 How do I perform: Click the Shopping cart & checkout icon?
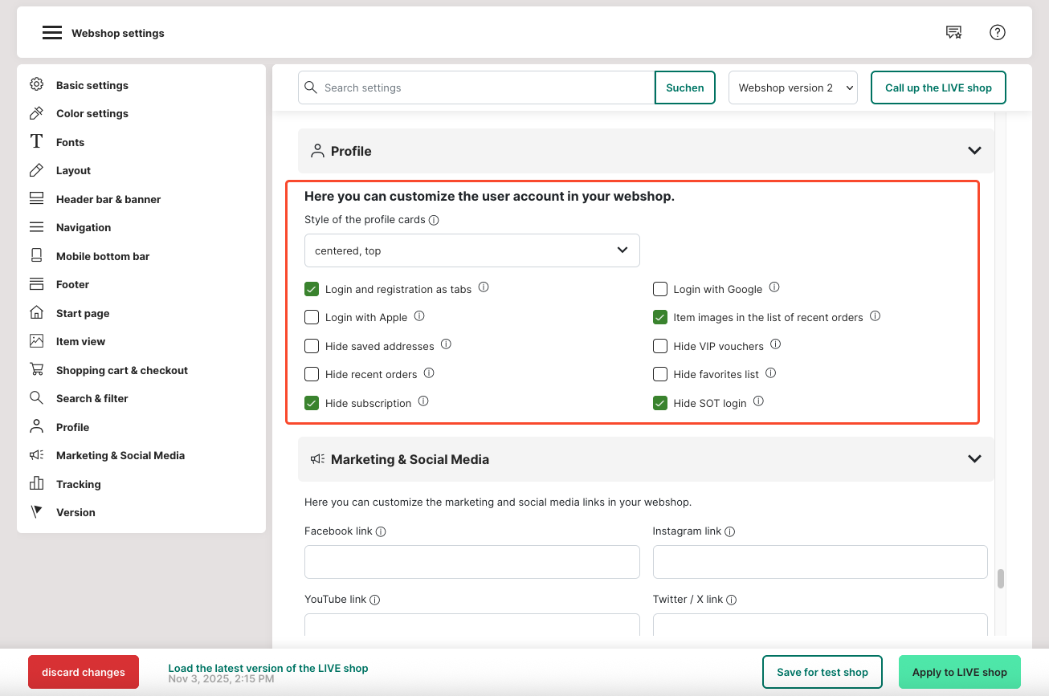tap(36, 370)
